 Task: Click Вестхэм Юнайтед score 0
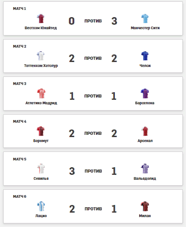click(72, 21)
